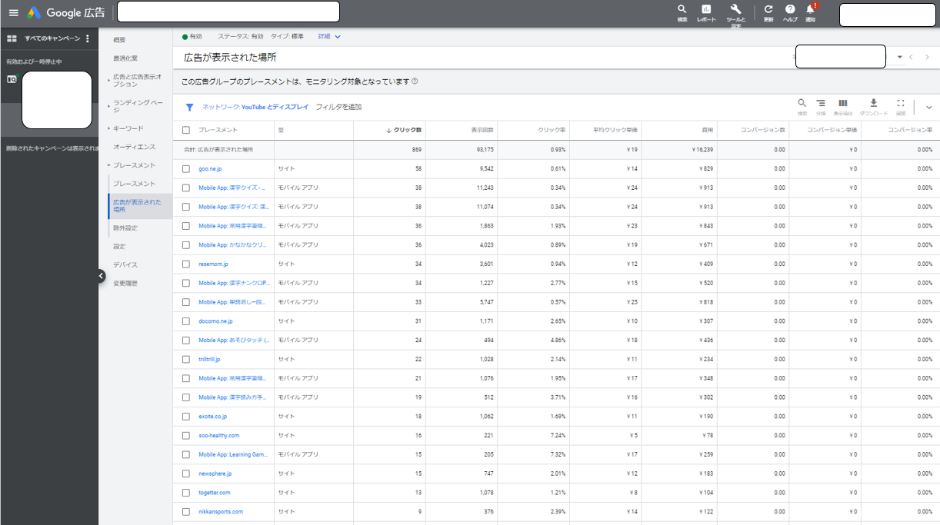The height and width of the screenshot is (525, 940).
Task: Sort by クリック率 column header
Action: (552, 130)
